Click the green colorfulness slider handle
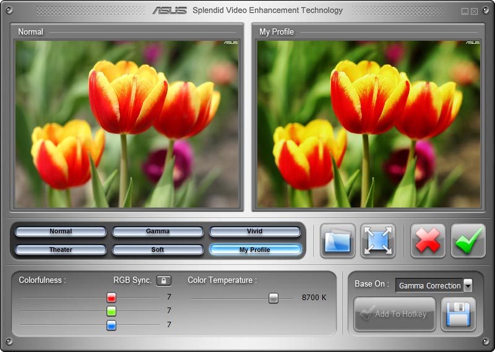495x352 pixels. [111, 311]
